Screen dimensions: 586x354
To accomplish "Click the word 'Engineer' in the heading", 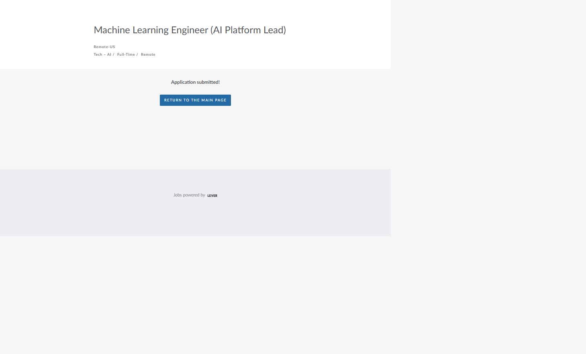I will coord(190,30).
